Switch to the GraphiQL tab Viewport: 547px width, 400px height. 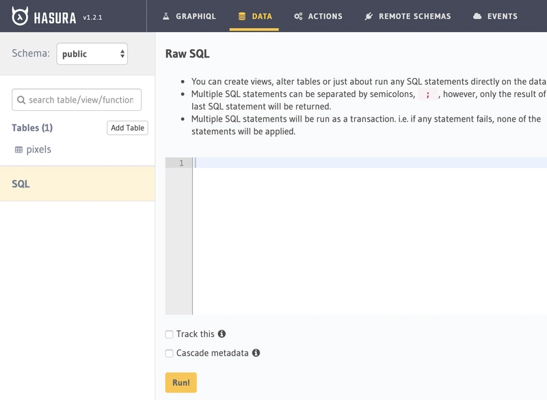pos(189,16)
